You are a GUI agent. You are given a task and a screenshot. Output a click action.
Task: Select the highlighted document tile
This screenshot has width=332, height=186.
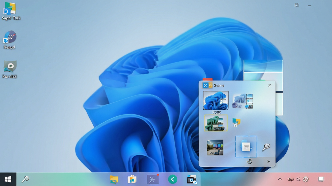tap(246, 146)
